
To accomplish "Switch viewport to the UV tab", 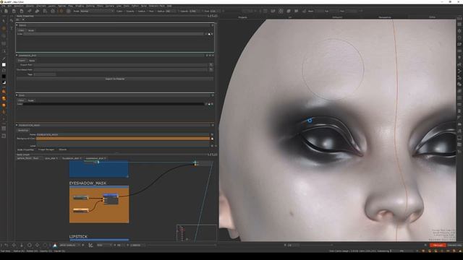I will click(x=290, y=17).
